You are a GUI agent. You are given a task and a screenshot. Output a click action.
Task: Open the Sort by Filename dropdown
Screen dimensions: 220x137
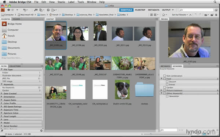coord(180,15)
